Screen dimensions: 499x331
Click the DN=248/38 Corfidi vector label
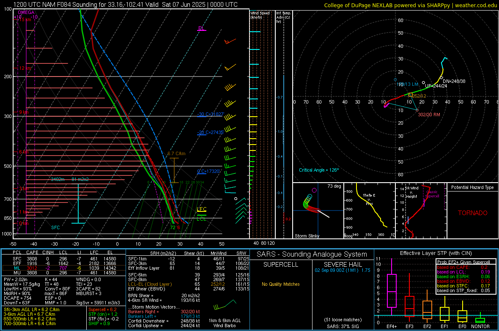pos(454,81)
